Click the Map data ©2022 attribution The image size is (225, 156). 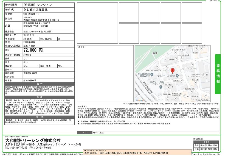pos(204,101)
